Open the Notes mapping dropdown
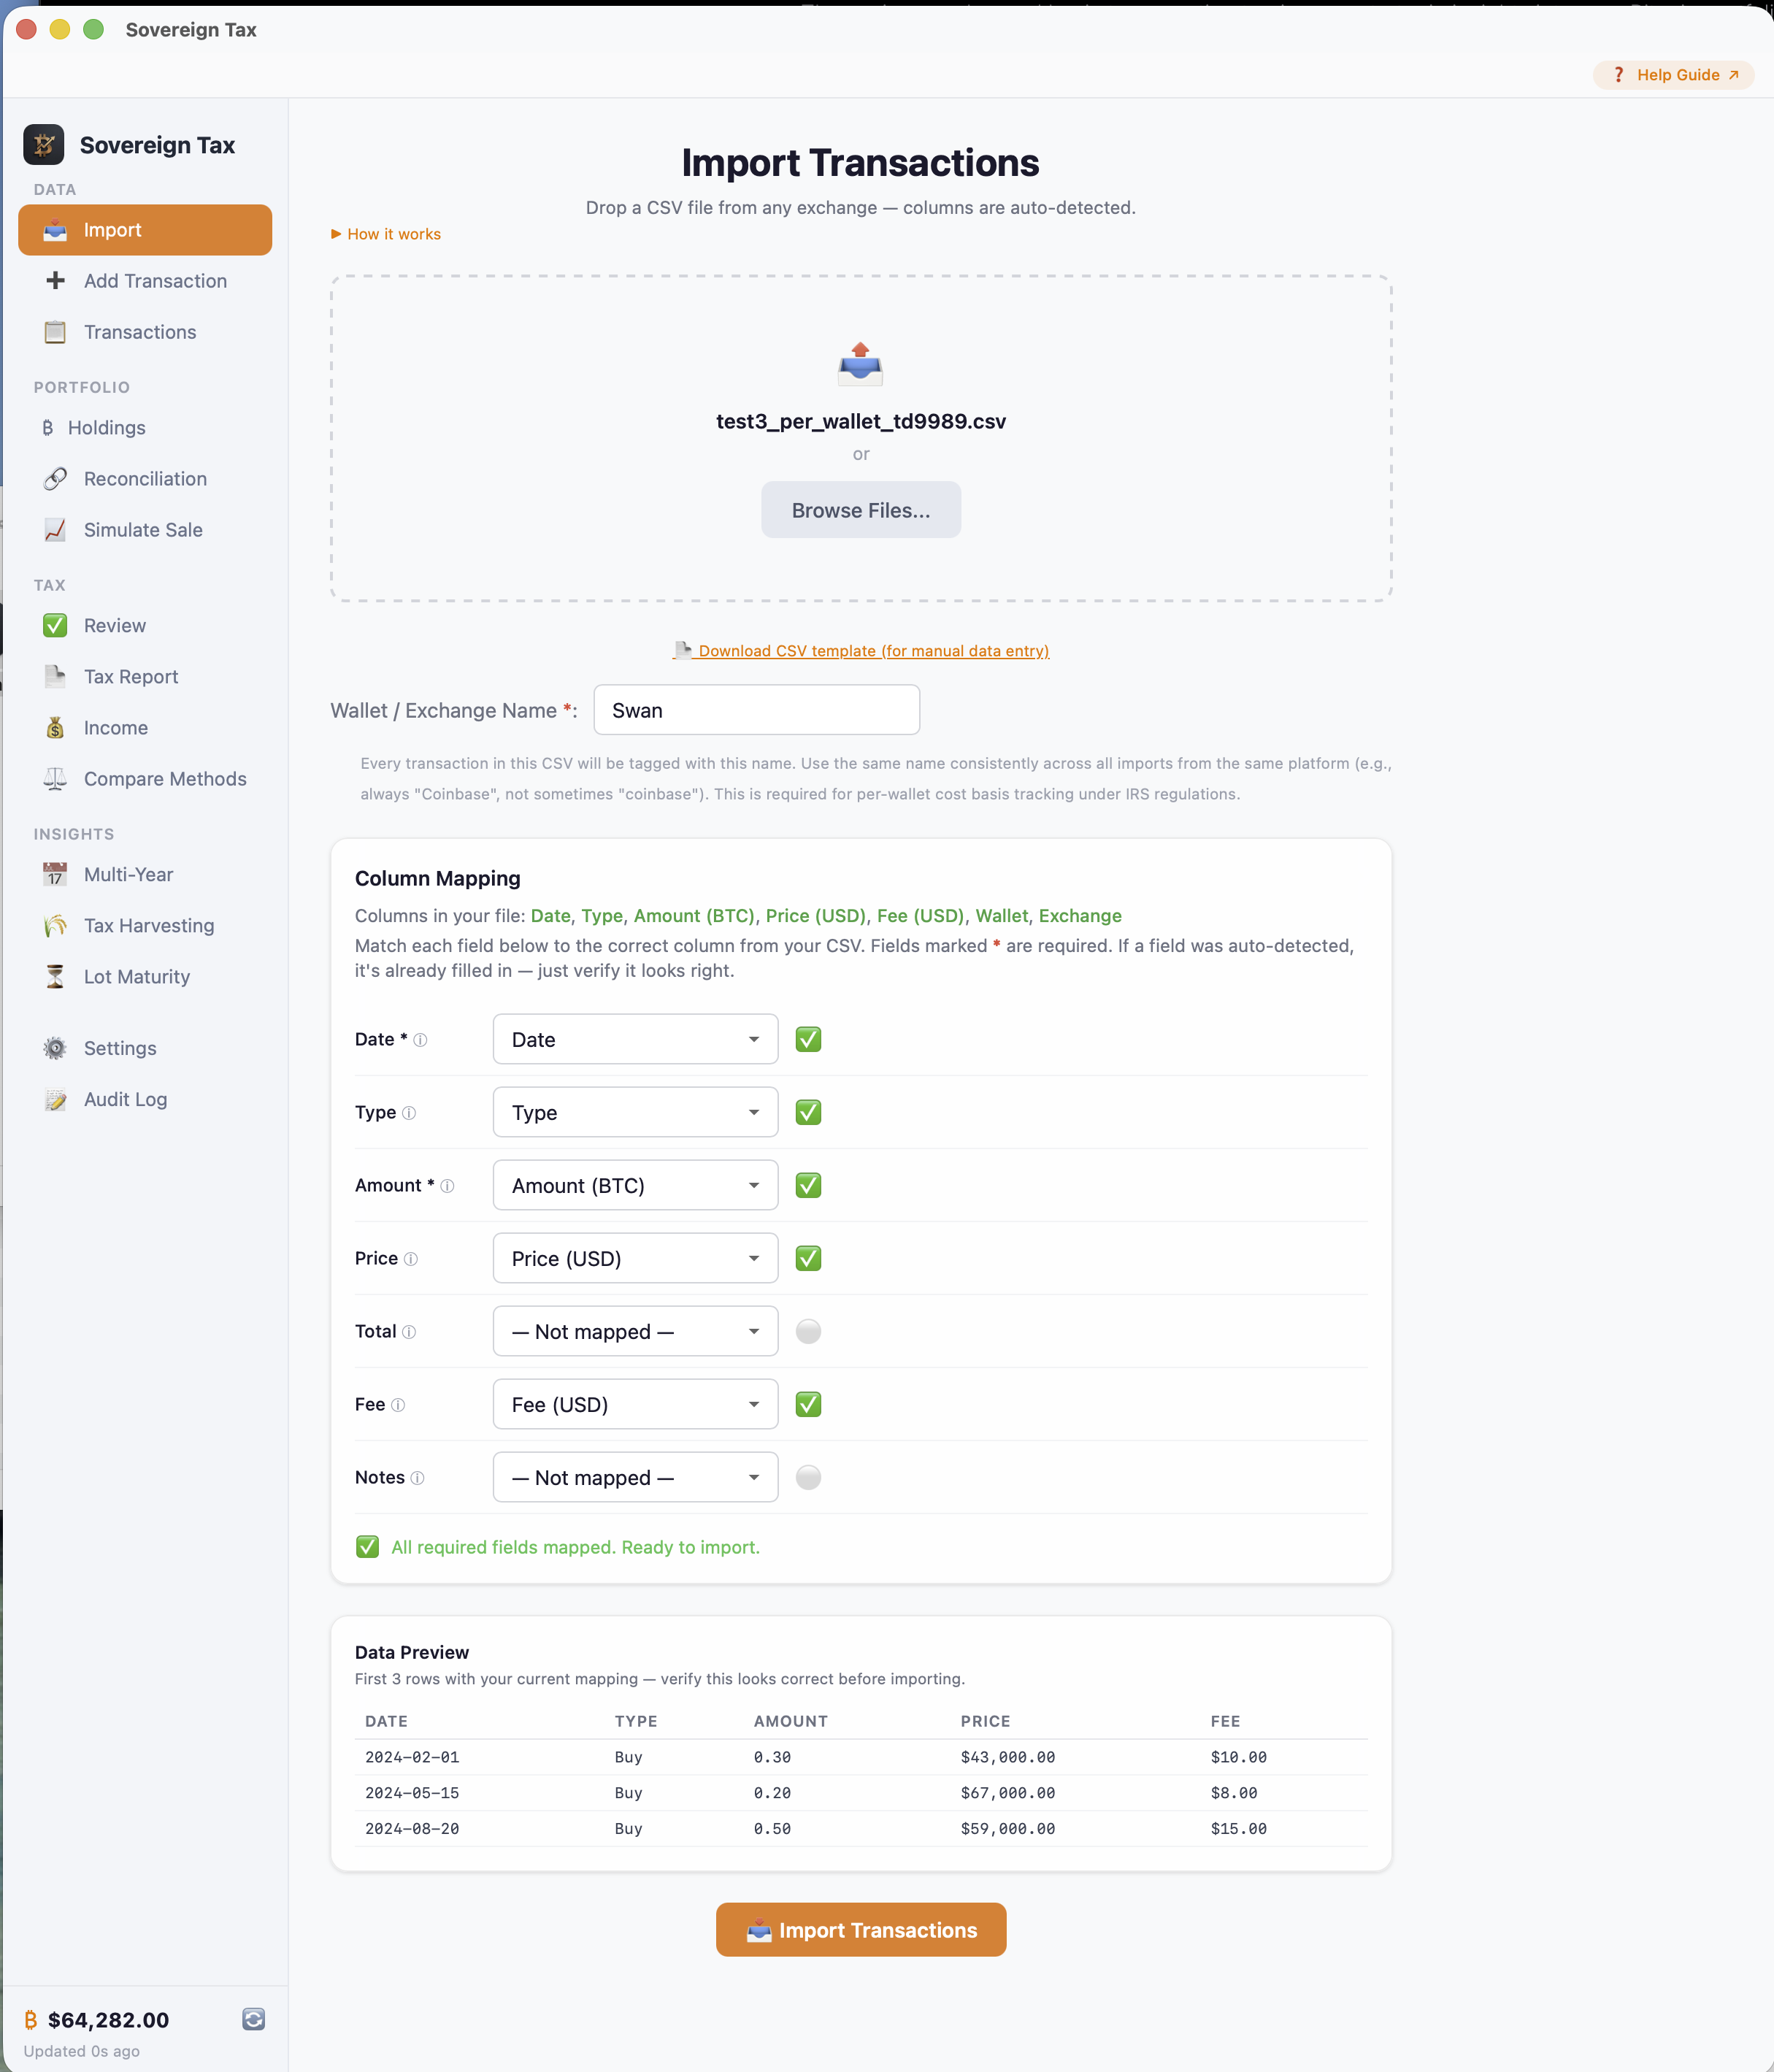The height and width of the screenshot is (2072, 1774). tap(635, 1477)
